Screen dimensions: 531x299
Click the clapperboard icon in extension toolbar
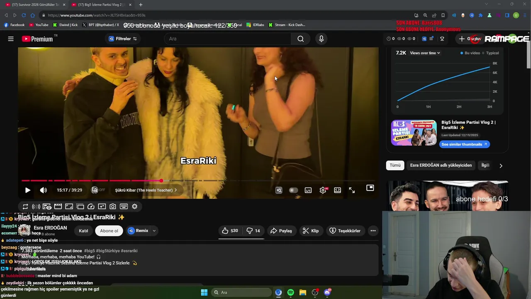point(58,206)
